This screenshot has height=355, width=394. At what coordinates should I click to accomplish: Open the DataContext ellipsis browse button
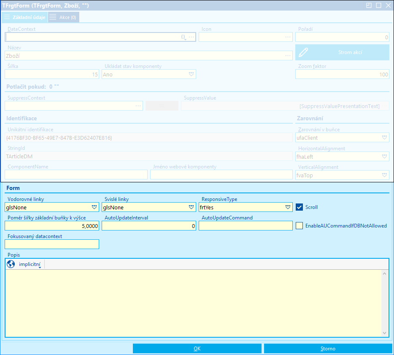pos(192,37)
